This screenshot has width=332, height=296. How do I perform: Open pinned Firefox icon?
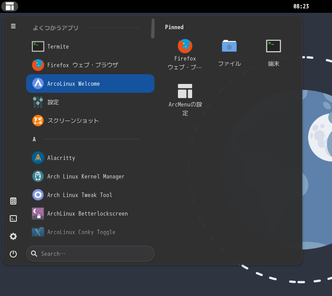(185, 46)
